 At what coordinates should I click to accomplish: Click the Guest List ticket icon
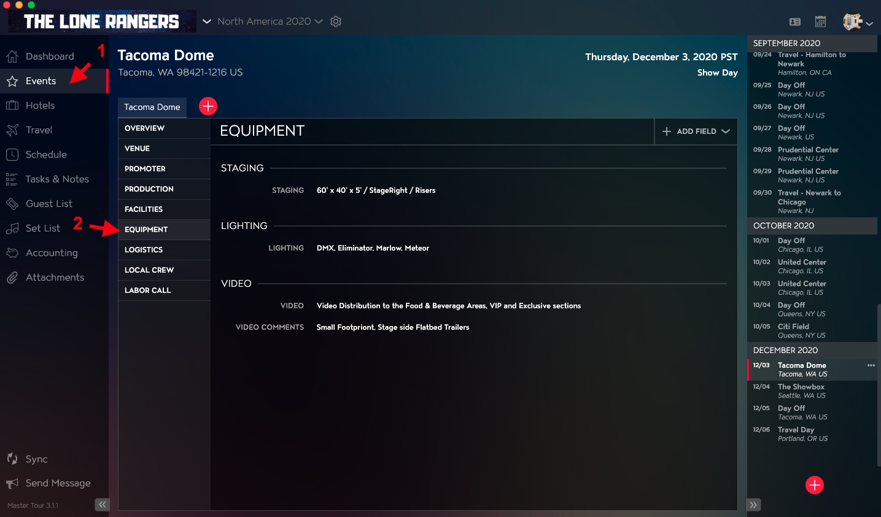[x=12, y=204]
